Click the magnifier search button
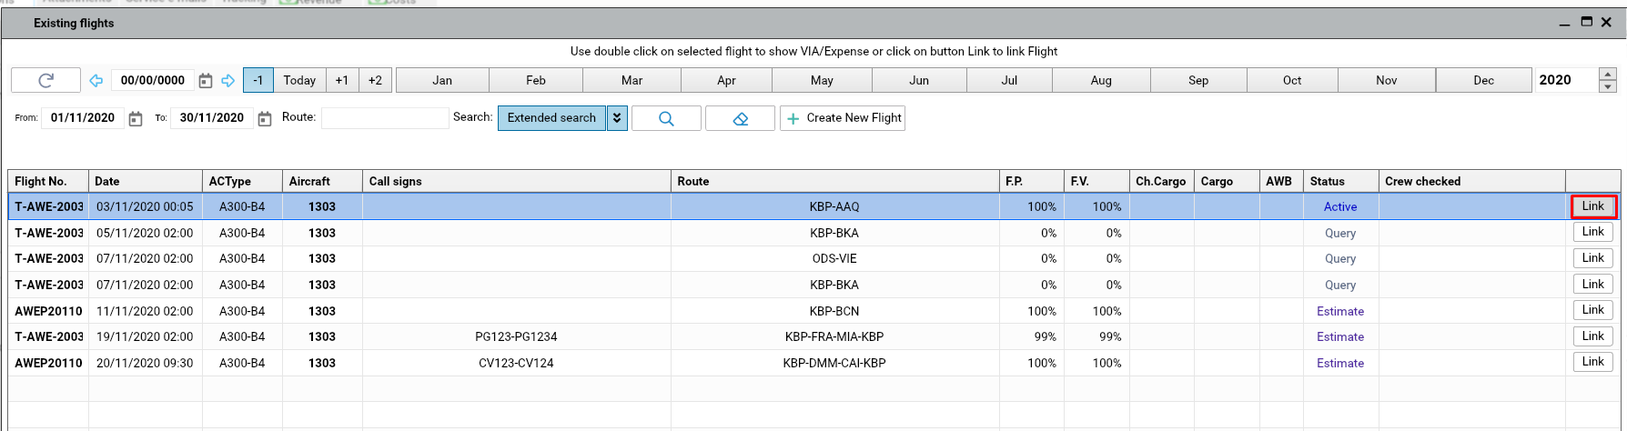The image size is (1627, 431). pyautogui.click(x=666, y=118)
